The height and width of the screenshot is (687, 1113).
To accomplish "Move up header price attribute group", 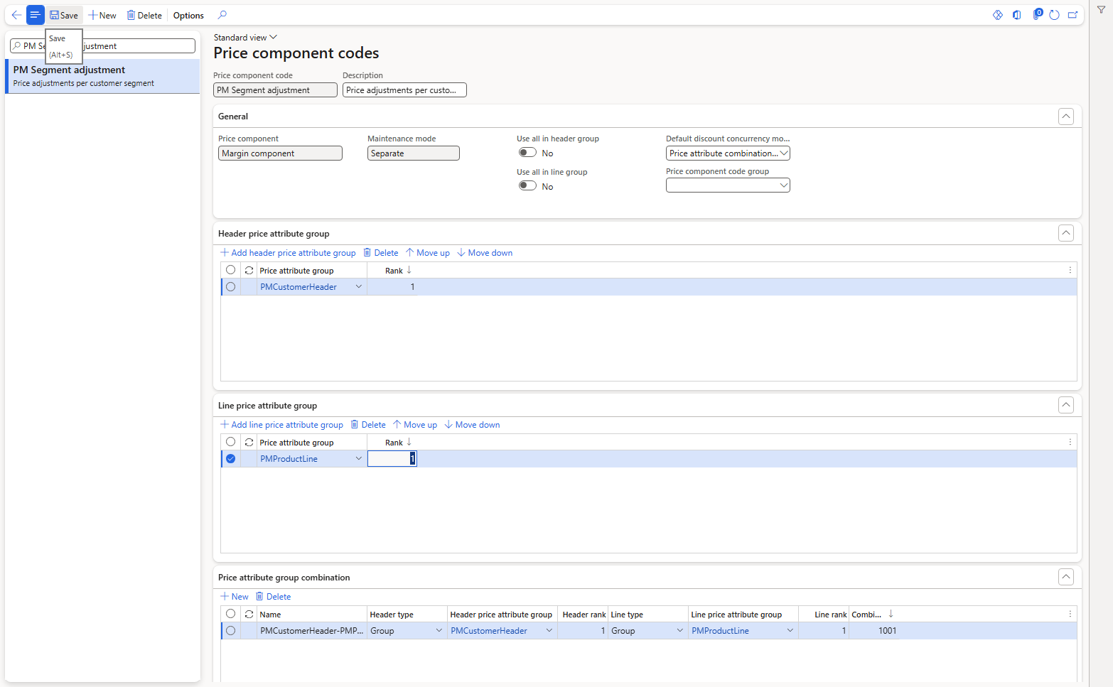I will pyautogui.click(x=428, y=253).
